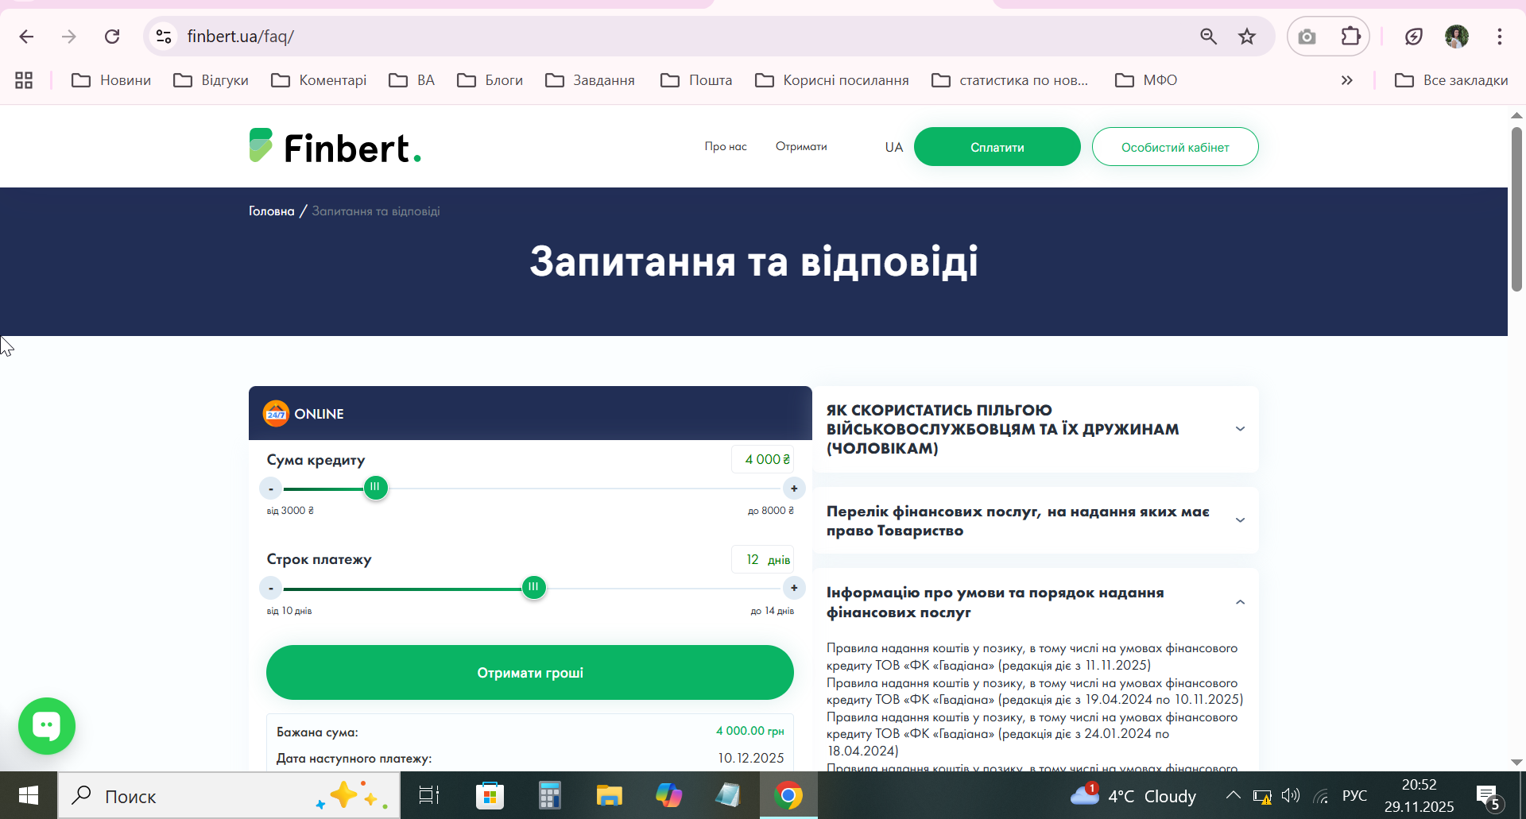Click the page vertical scrollbar thumb
The image size is (1526, 819).
[x=1516, y=209]
